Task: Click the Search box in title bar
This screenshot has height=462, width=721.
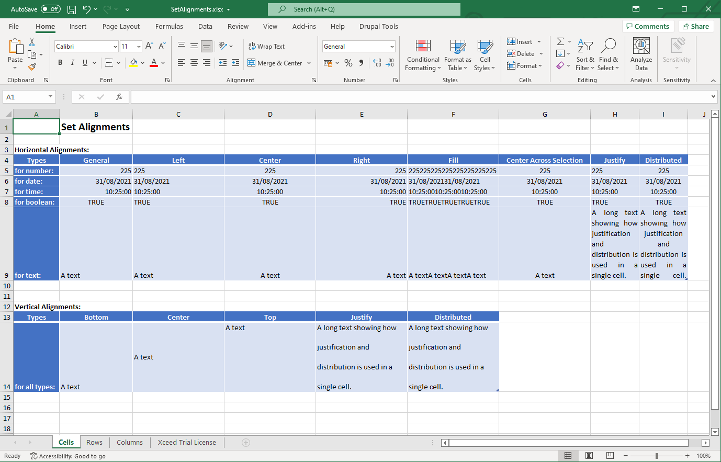Action: click(364, 9)
